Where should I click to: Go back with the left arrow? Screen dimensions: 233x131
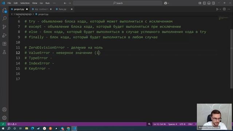[x=65, y=3]
